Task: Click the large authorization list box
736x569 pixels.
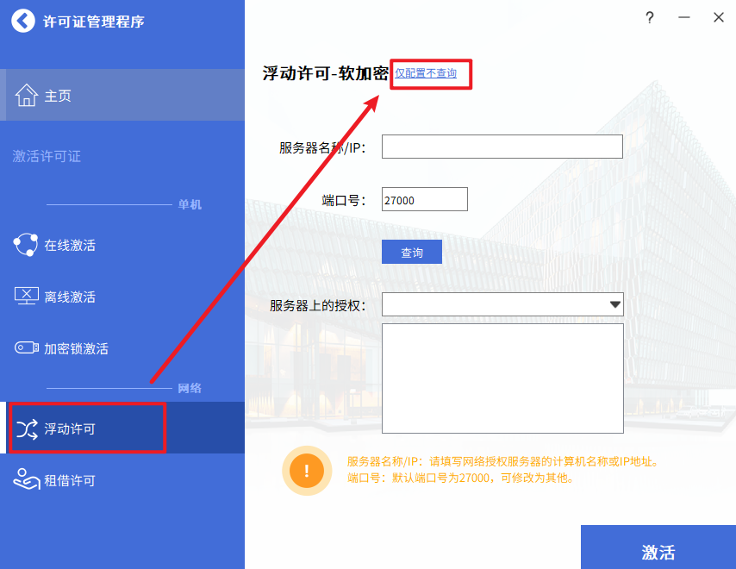Action: [x=502, y=378]
